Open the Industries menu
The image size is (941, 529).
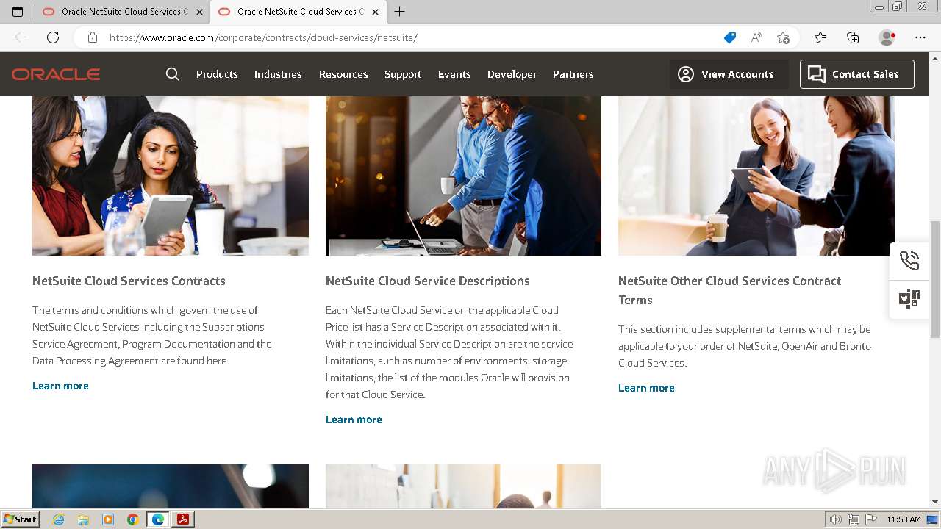click(278, 74)
